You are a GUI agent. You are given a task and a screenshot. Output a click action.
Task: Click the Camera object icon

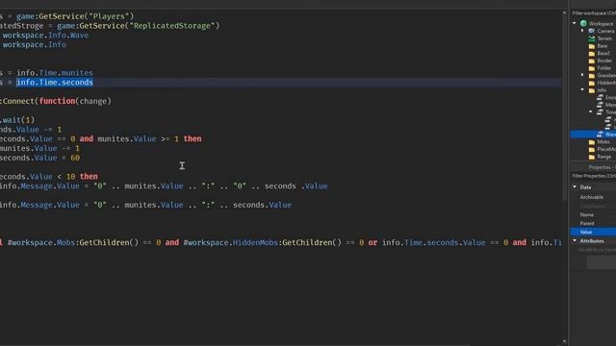[x=592, y=31]
